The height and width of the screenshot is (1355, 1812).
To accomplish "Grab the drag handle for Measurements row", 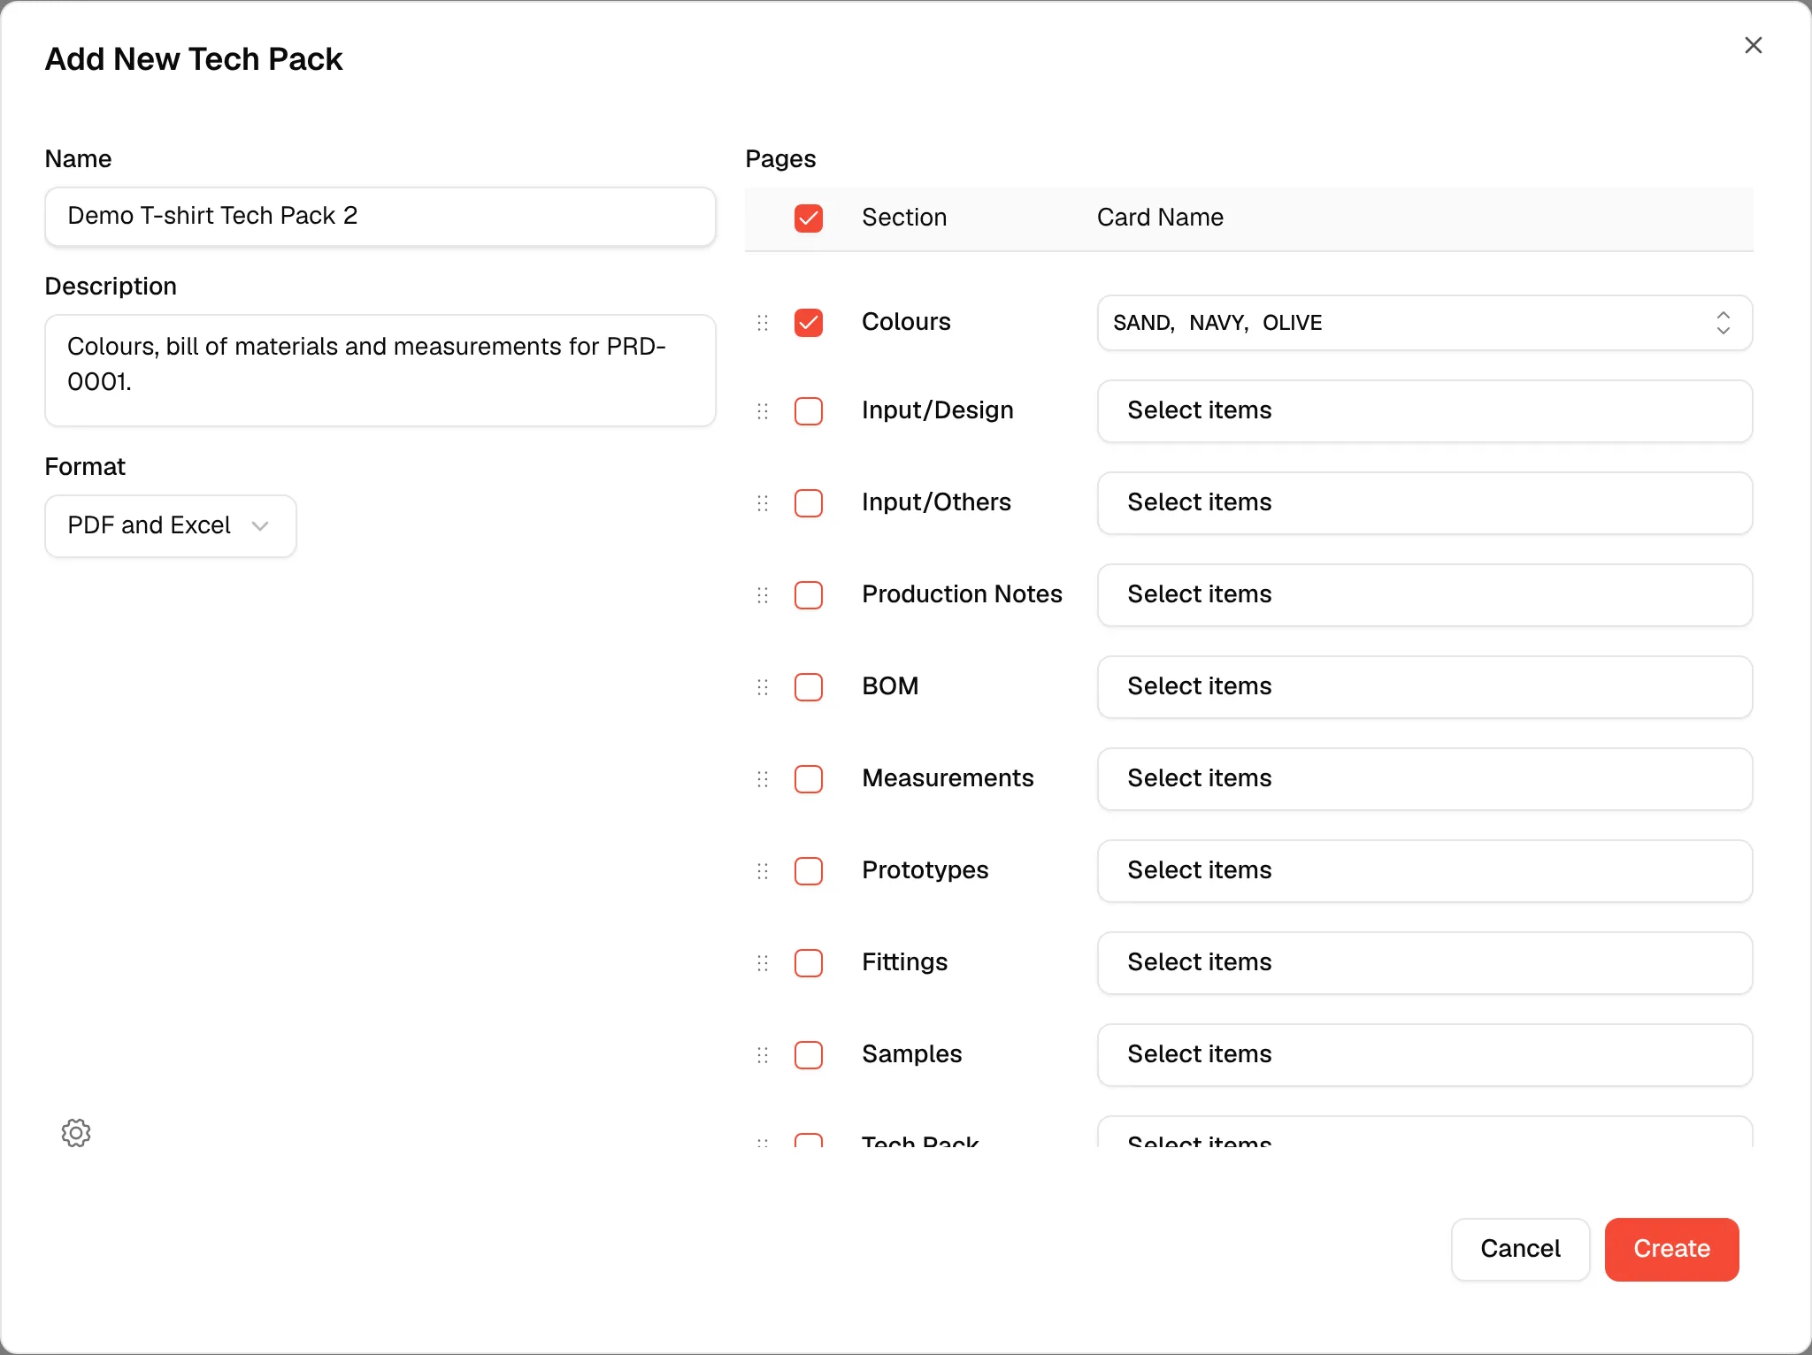I will pyautogui.click(x=763, y=779).
